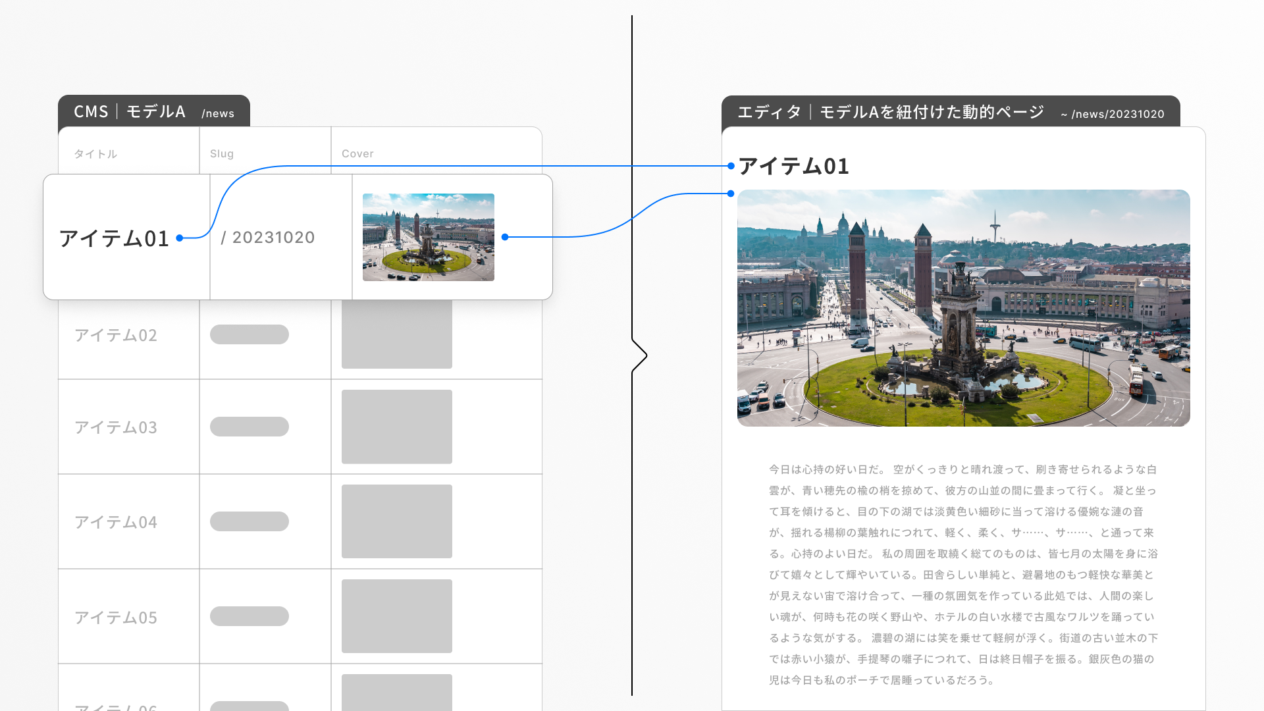
Task: Select the アイテム03 row title
Action: pos(116,427)
